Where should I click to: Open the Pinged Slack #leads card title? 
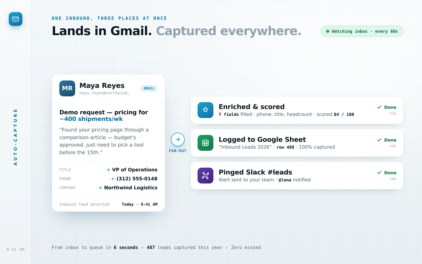255,172
